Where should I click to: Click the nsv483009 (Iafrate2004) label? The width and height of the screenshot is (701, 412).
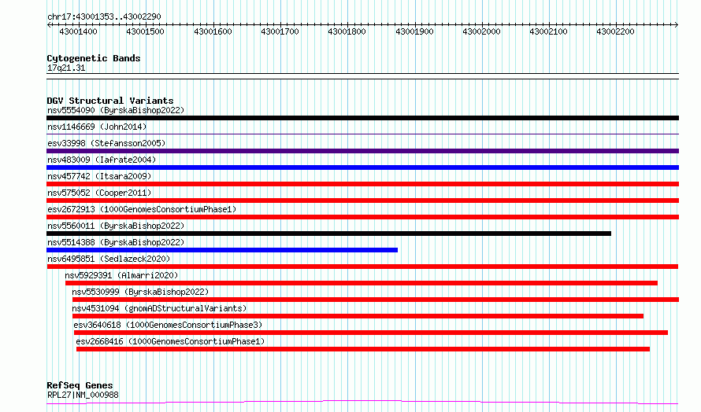(102, 160)
